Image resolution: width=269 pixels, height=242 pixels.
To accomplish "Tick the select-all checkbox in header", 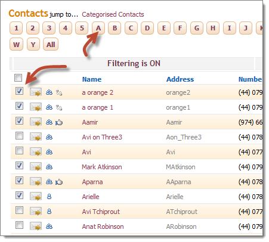I will [18, 77].
